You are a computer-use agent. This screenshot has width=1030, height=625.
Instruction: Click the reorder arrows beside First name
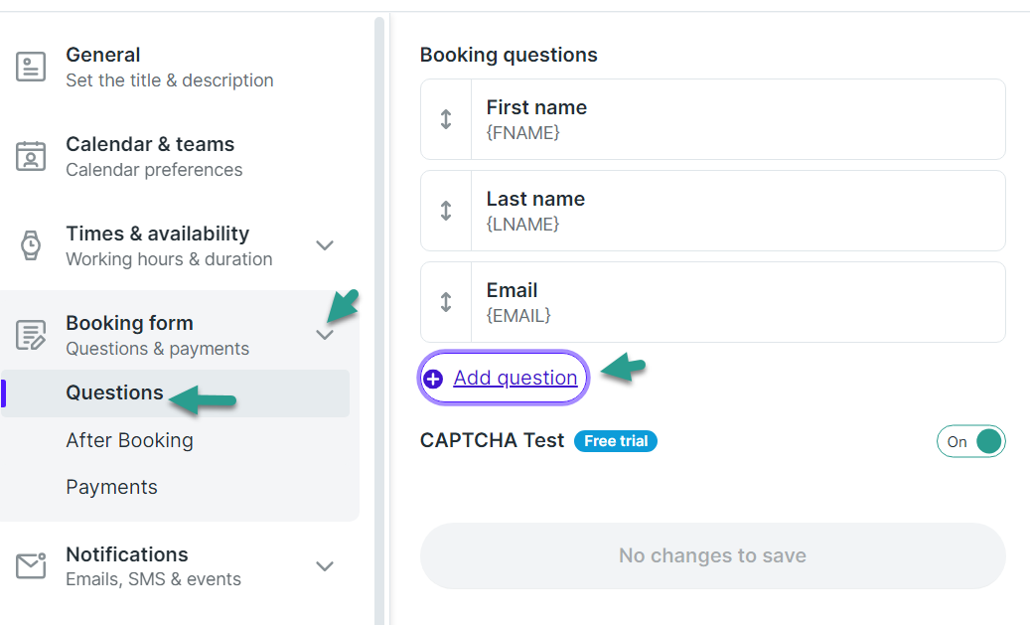[445, 118]
